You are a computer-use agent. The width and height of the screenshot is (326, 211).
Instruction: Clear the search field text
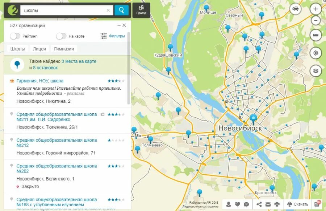(108, 10)
